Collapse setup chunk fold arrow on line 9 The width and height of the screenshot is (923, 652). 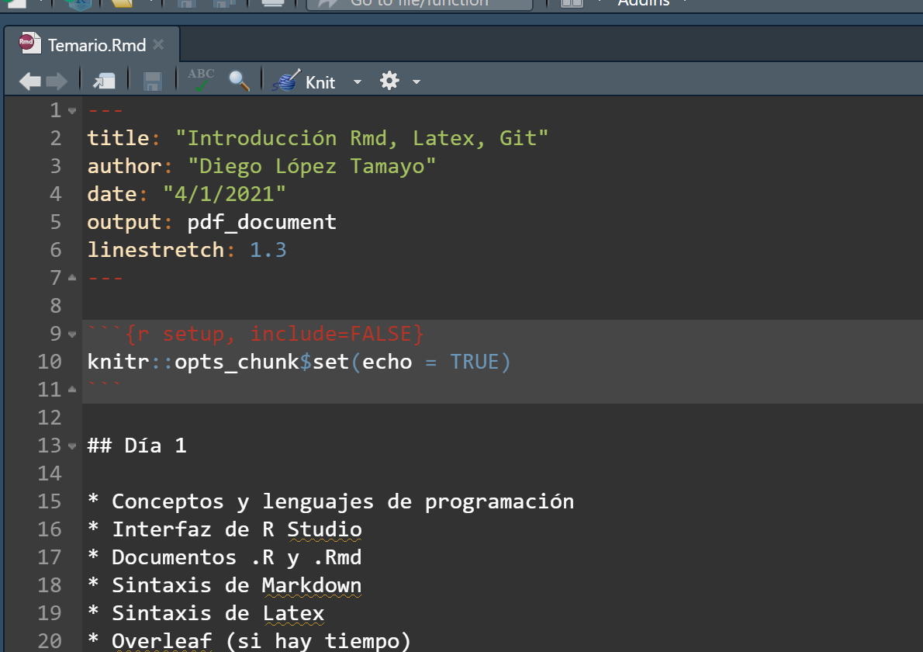(72, 335)
